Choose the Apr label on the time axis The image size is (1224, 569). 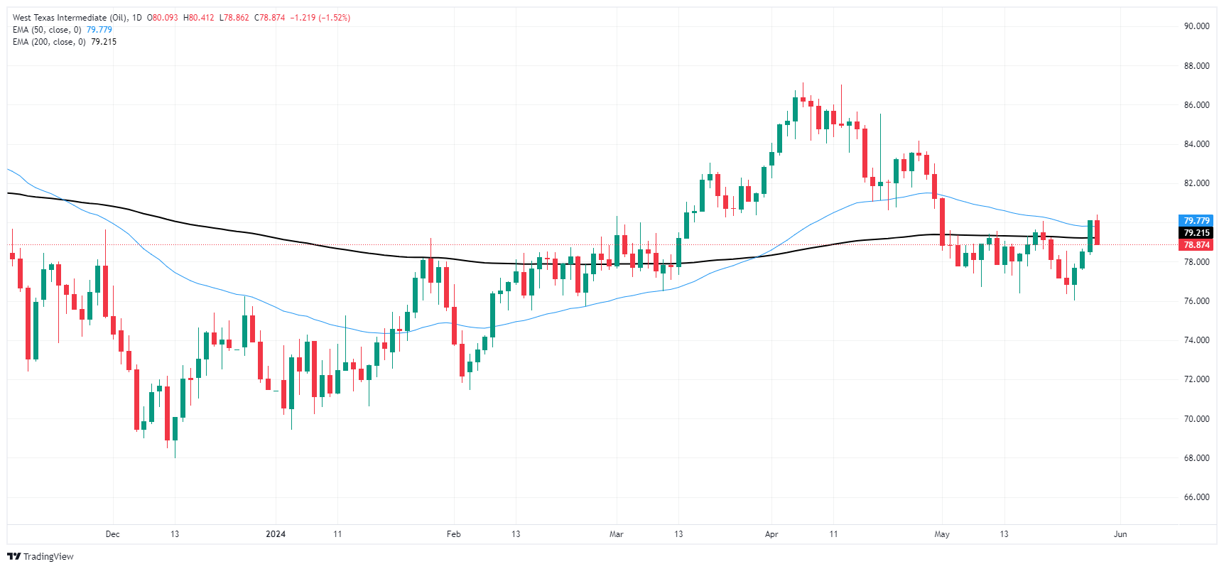pos(771,534)
